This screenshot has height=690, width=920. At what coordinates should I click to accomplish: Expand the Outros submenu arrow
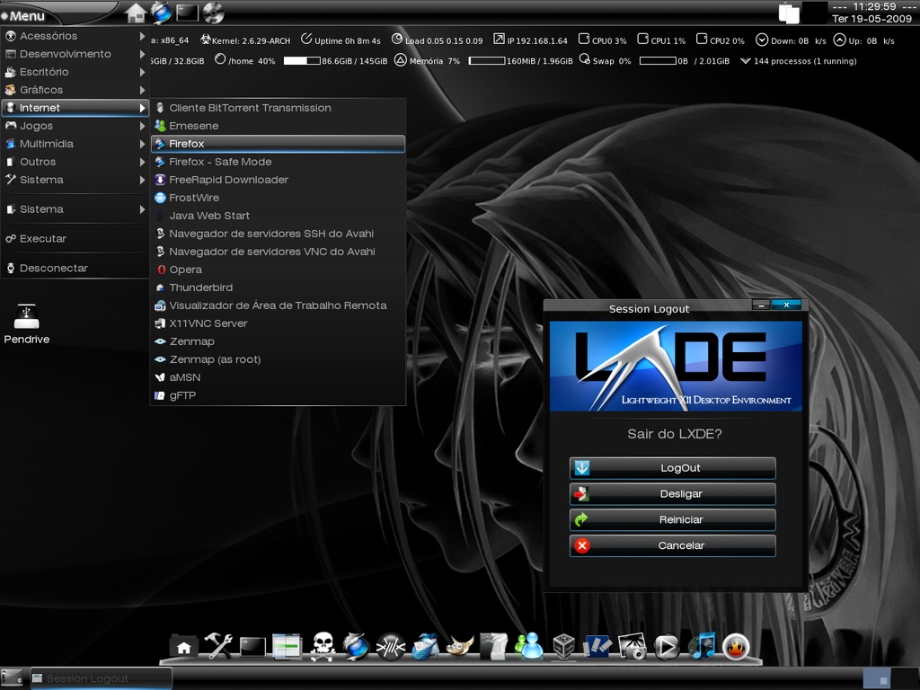pos(142,162)
